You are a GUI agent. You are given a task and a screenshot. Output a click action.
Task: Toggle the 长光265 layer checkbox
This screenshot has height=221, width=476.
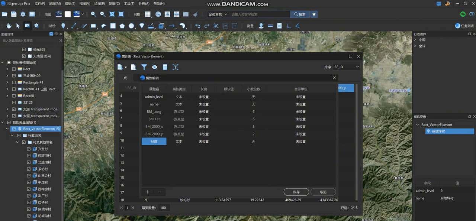click(24, 49)
